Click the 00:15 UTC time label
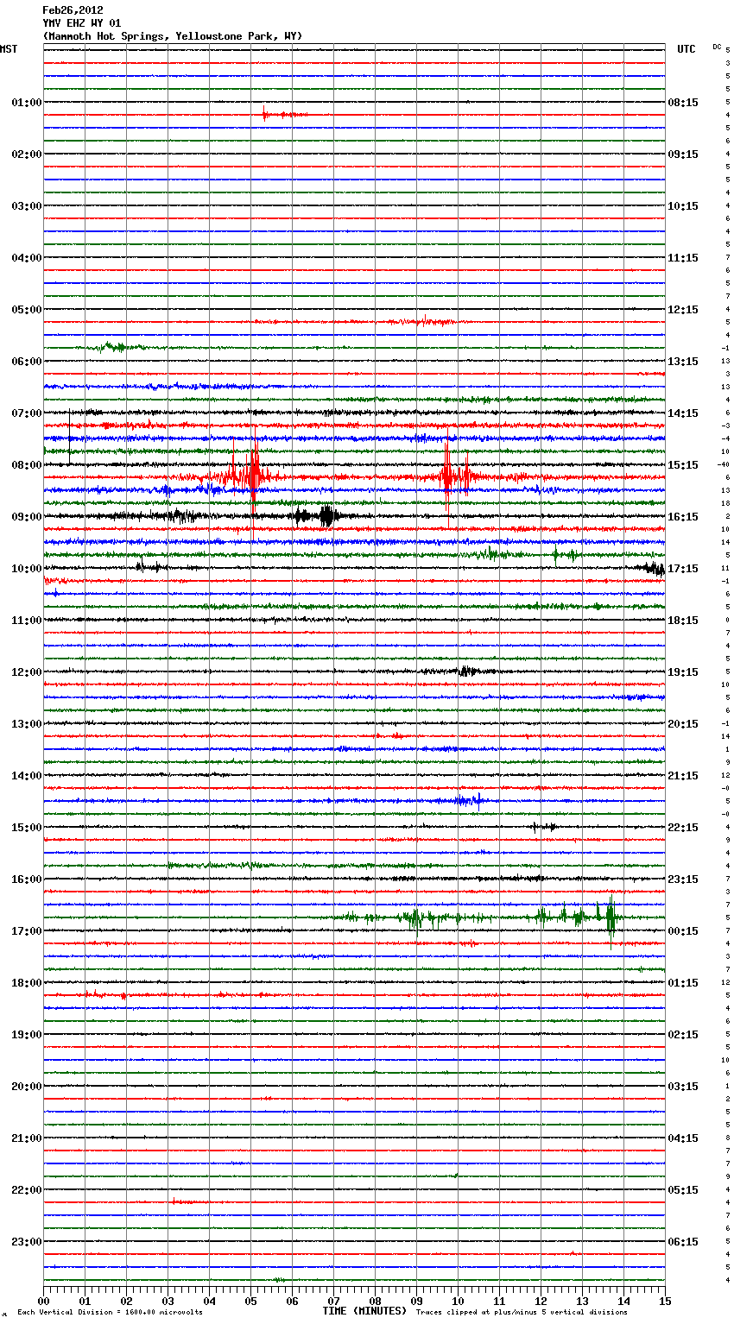Image resolution: width=734 pixels, height=1324 pixels. pyautogui.click(x=683, y=931)
